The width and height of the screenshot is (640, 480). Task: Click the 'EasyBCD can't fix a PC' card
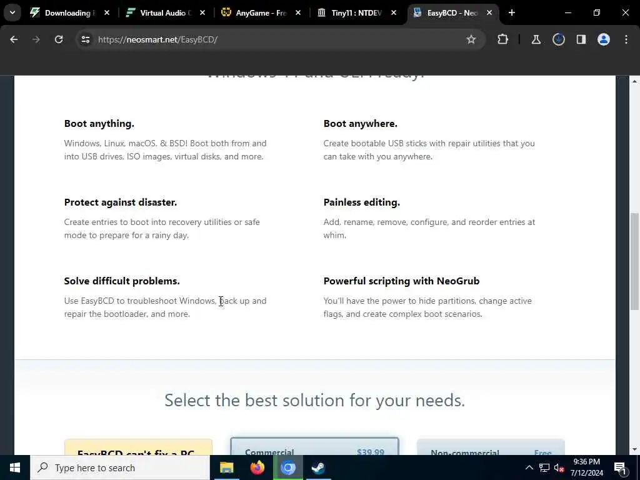pyautogui.click(x=138, y=447)
